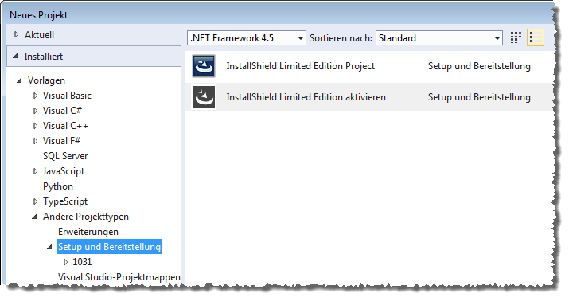Switch to medium icons list view
The width and height of the screenshot is (569, 301).
coord(536,37)
